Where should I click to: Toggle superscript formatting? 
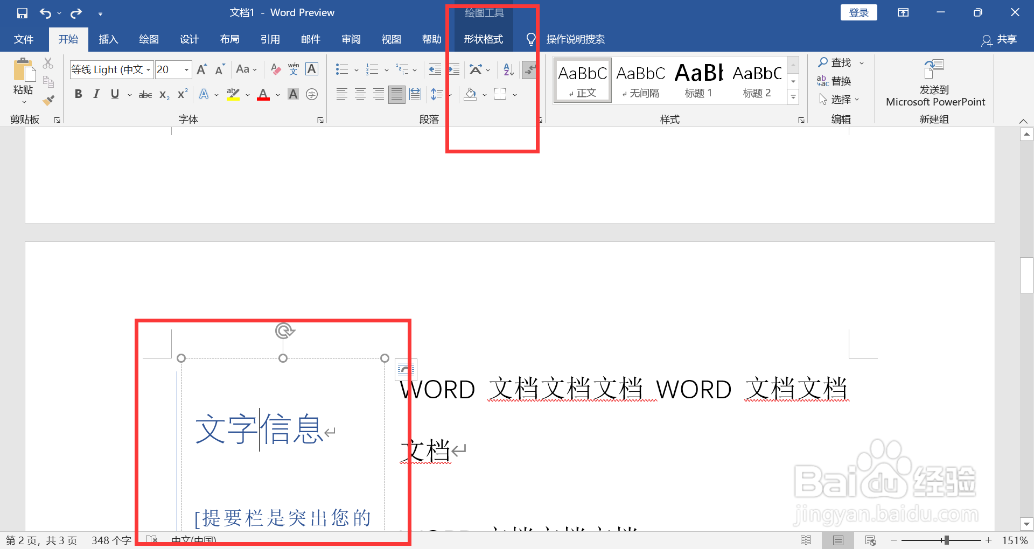coord(183,94)
